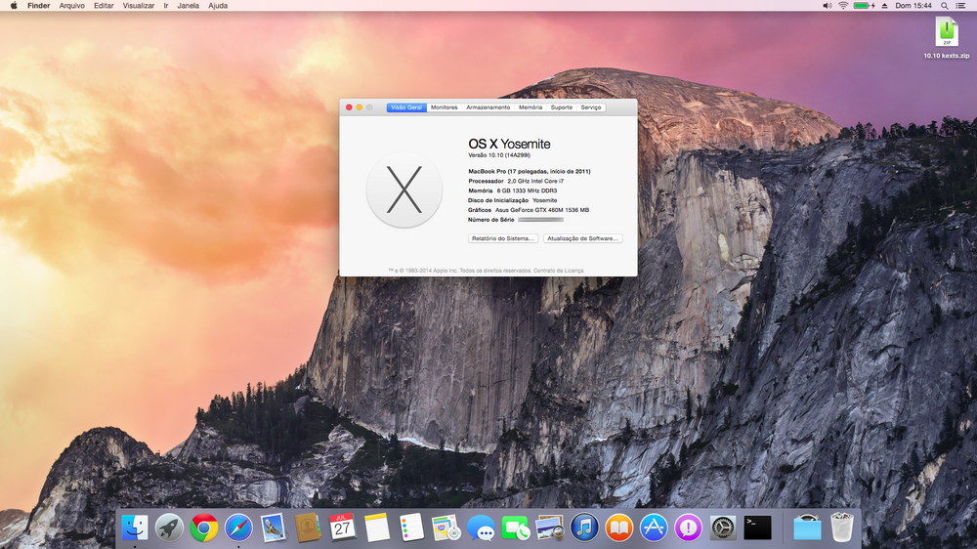Open System Preferences gear icon
The height and width of the screenshot is (549, 977).
(x=723, y=528)
